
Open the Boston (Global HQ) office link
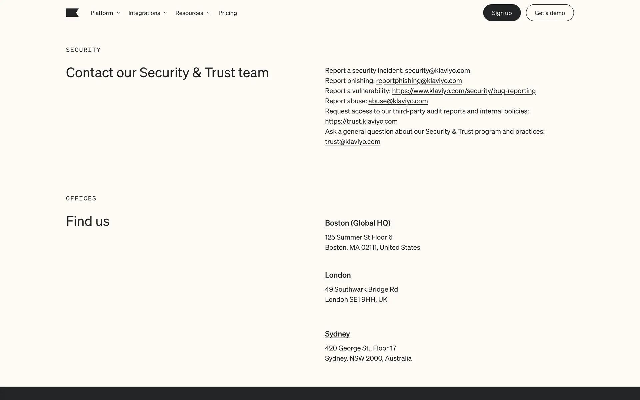pos(358,223)
